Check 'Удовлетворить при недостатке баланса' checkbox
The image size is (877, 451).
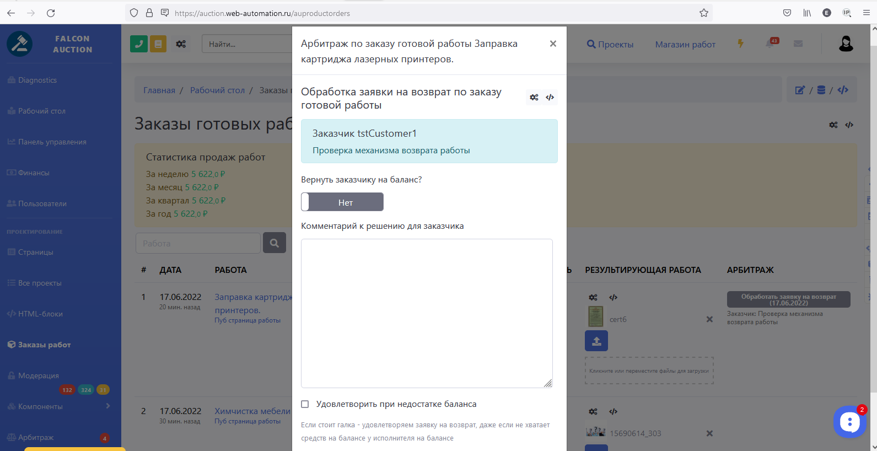[x=305, y=404]
